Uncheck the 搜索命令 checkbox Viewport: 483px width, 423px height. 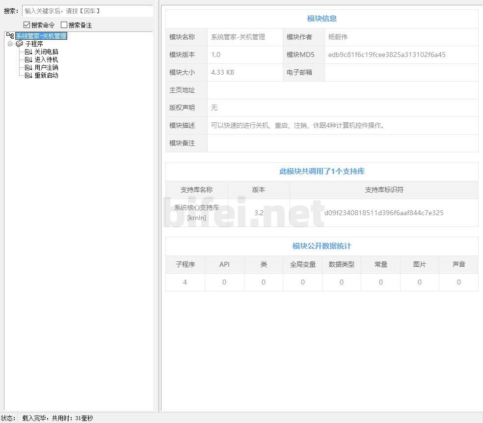point(27,25)
